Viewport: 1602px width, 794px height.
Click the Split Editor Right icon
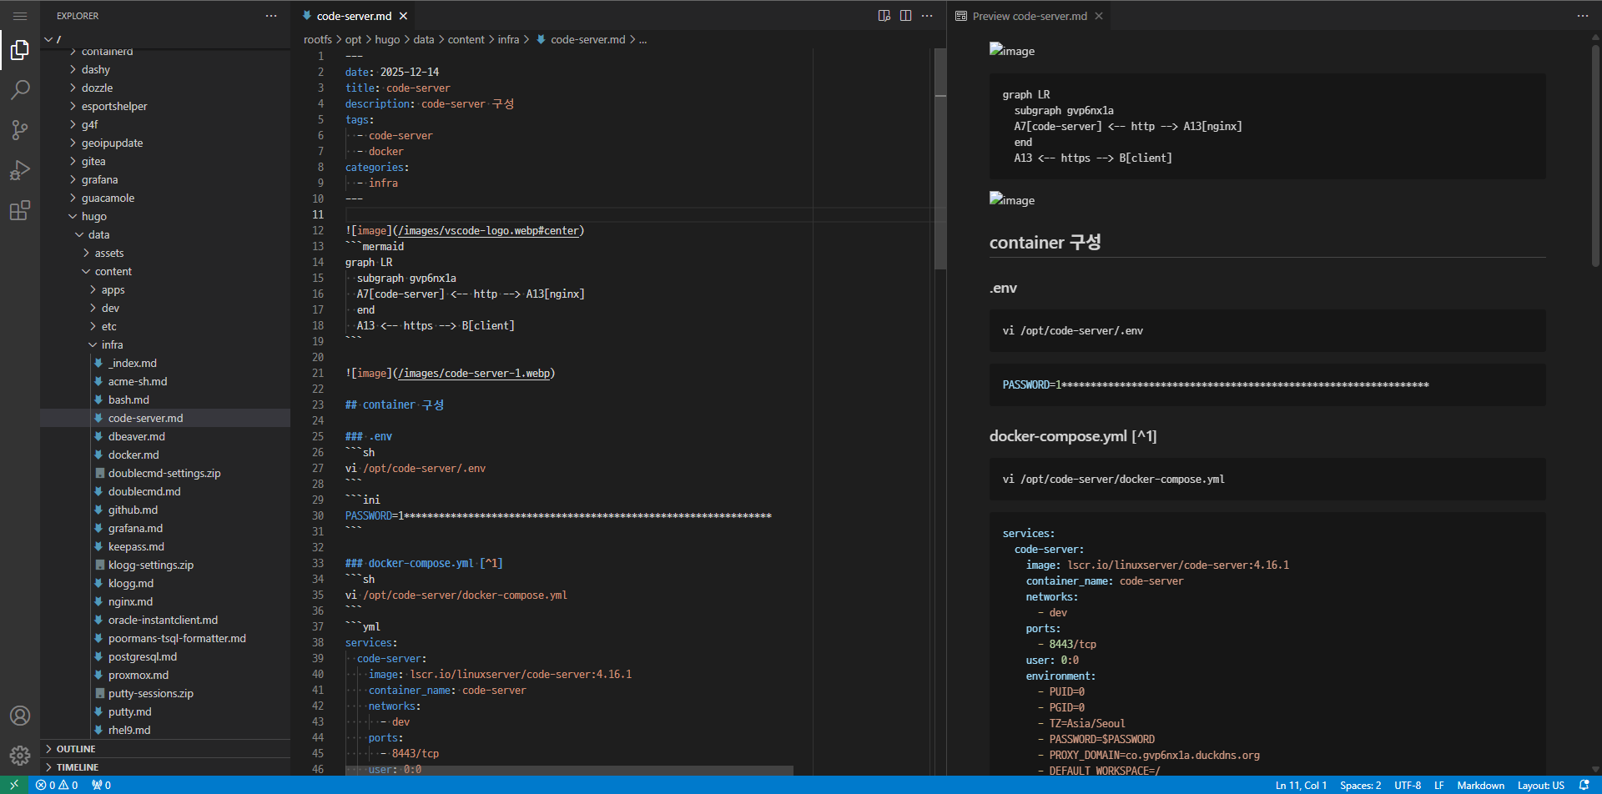905,16
